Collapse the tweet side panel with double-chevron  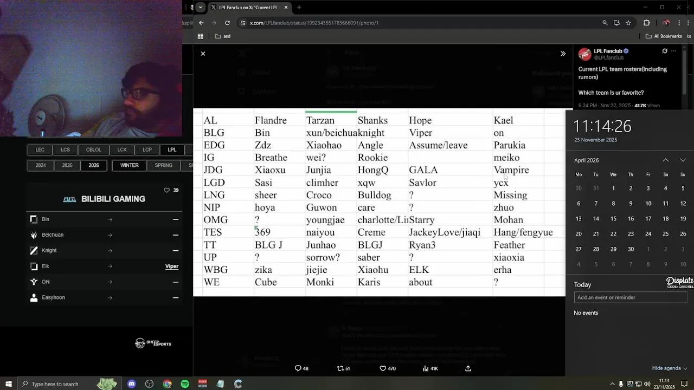[x=563, y=54]
